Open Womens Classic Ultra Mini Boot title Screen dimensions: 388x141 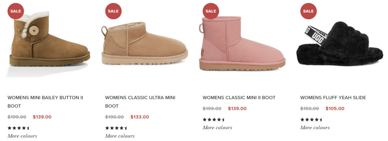[x=140, y=102]
